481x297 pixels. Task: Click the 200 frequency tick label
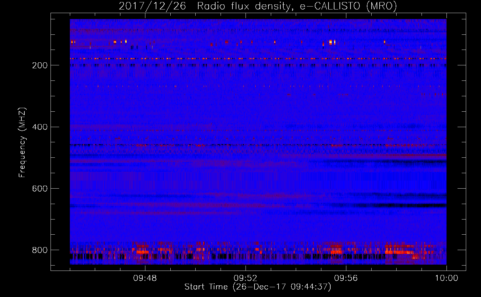coord(40,65)
